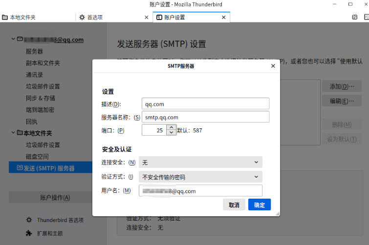The width and height of the screenshot is (369, 245).
Task: Collapse the qq.com account tree
Action: click(x=13, y=39)
